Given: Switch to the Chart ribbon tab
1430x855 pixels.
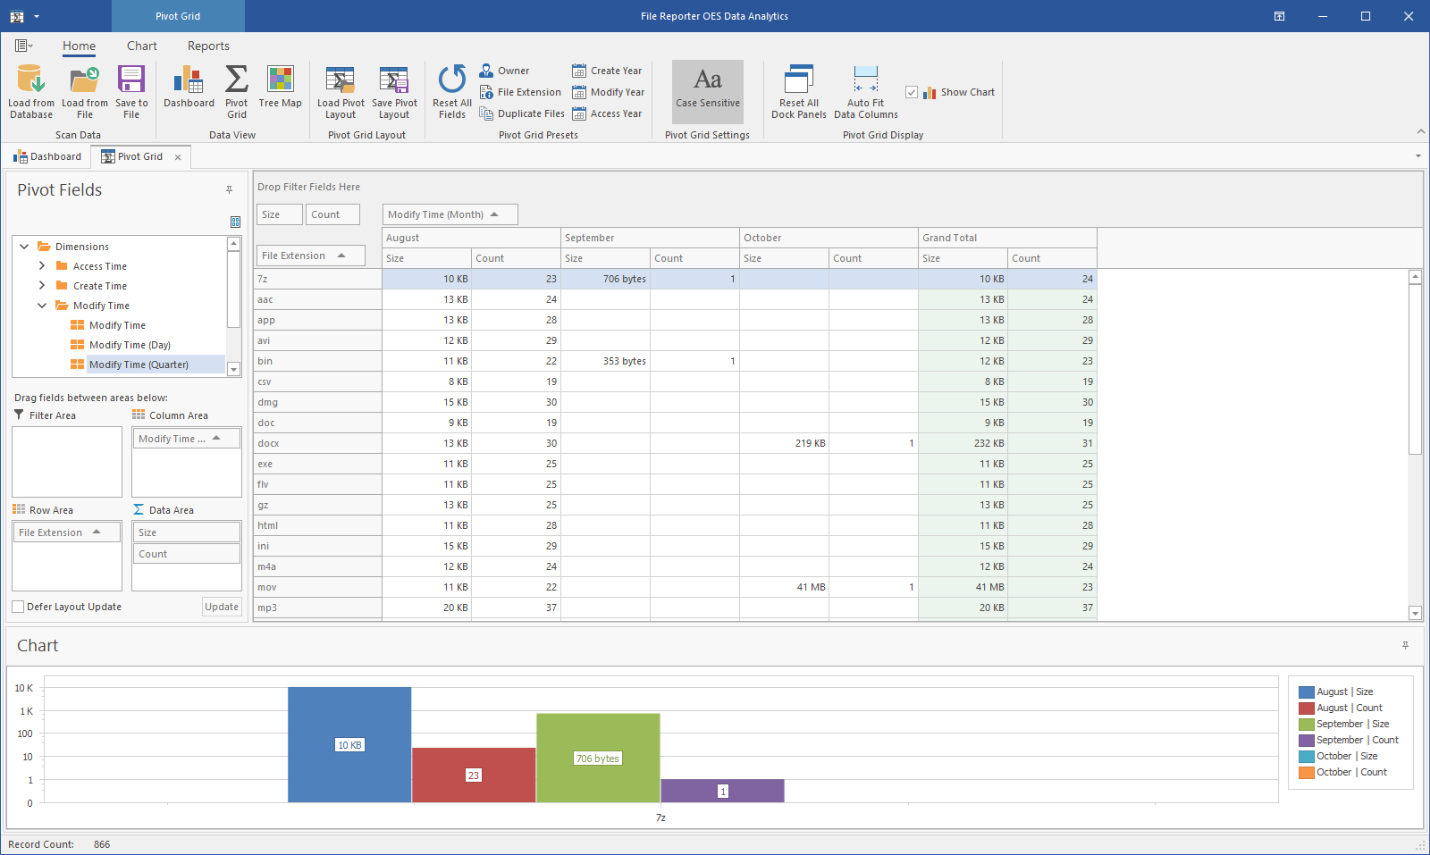Looking at the screenshot, I should point(141,46).
